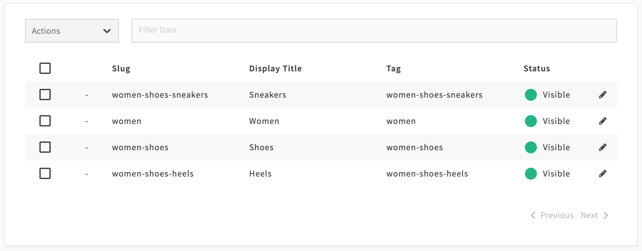Focus the Filter Data input field
The height and width of the screenshot is (251, 642).
(374, 31)
